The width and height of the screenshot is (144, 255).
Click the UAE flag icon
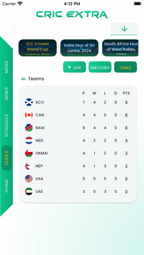tap(29, 191)
